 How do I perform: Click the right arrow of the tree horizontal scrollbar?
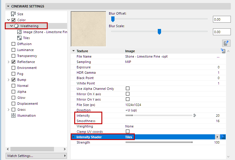[x=65, y=149]
